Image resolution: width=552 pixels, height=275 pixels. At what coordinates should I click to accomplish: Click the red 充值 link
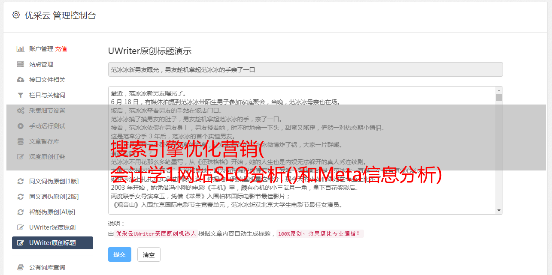coord(61,49)
